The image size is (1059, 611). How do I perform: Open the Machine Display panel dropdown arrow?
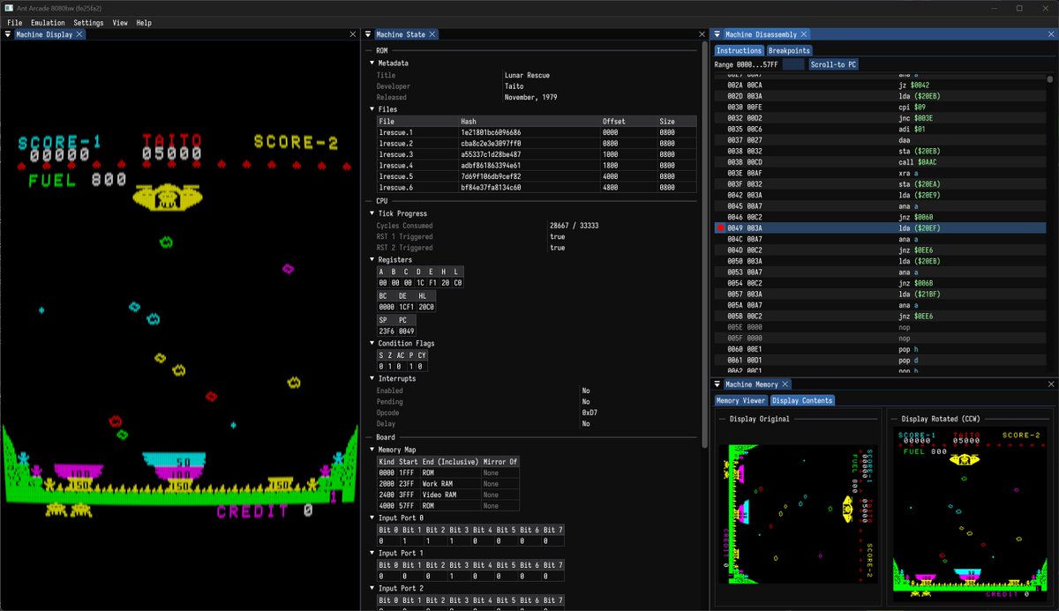(x=8, y=34)
